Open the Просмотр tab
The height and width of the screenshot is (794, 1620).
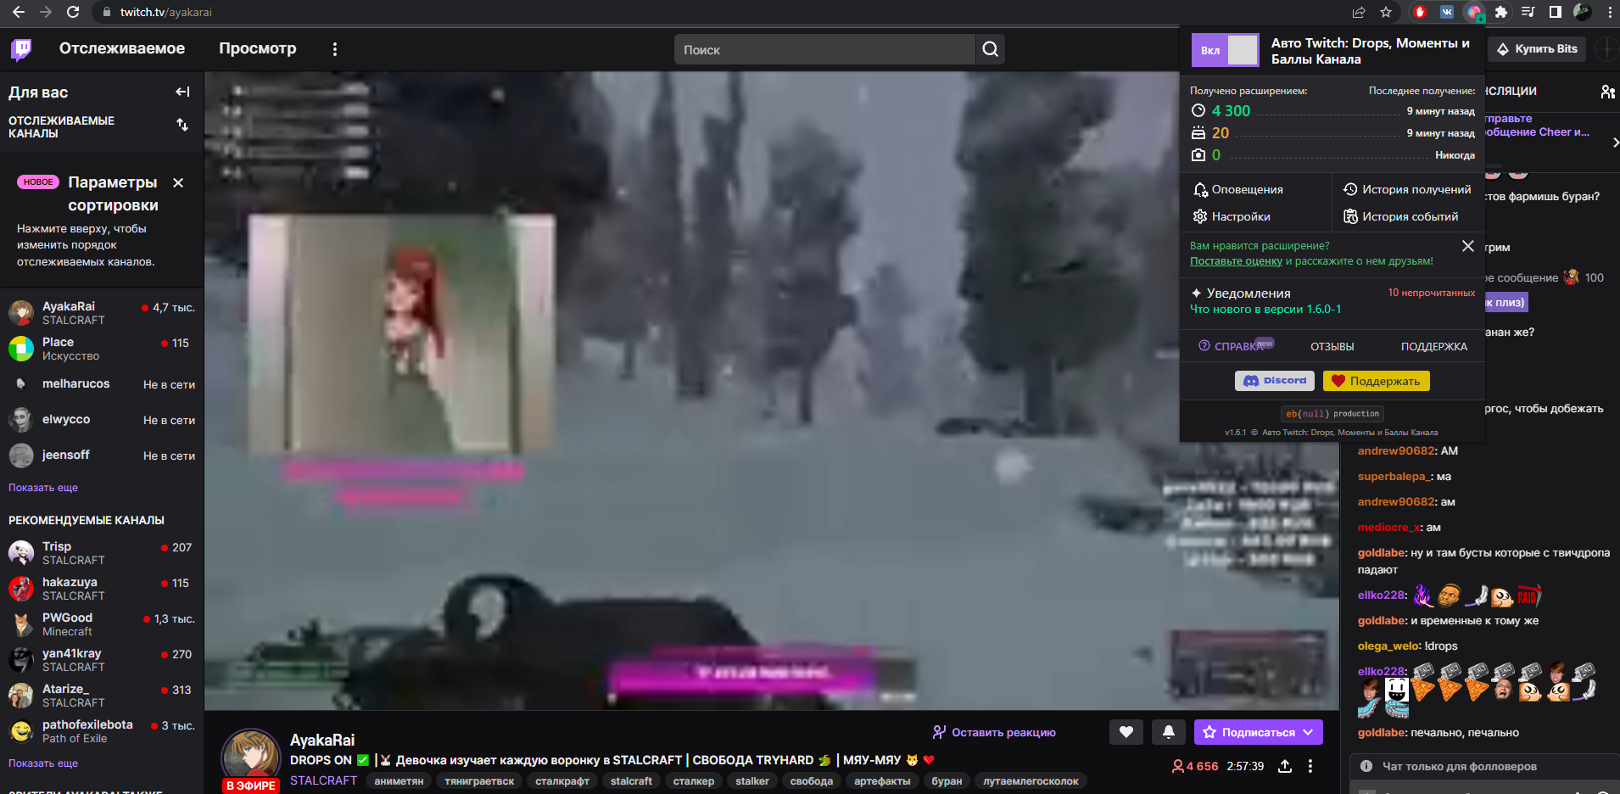[x=258, y=48]
